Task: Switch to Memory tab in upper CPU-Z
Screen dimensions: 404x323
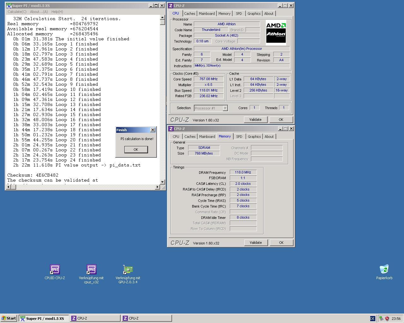Action: click(224, 14)
